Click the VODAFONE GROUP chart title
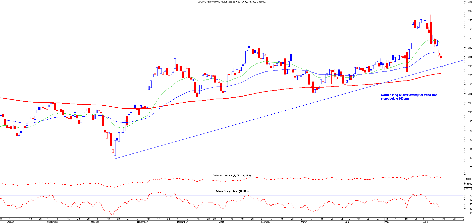Screen dimensions: 473x223 pos(232,2)
